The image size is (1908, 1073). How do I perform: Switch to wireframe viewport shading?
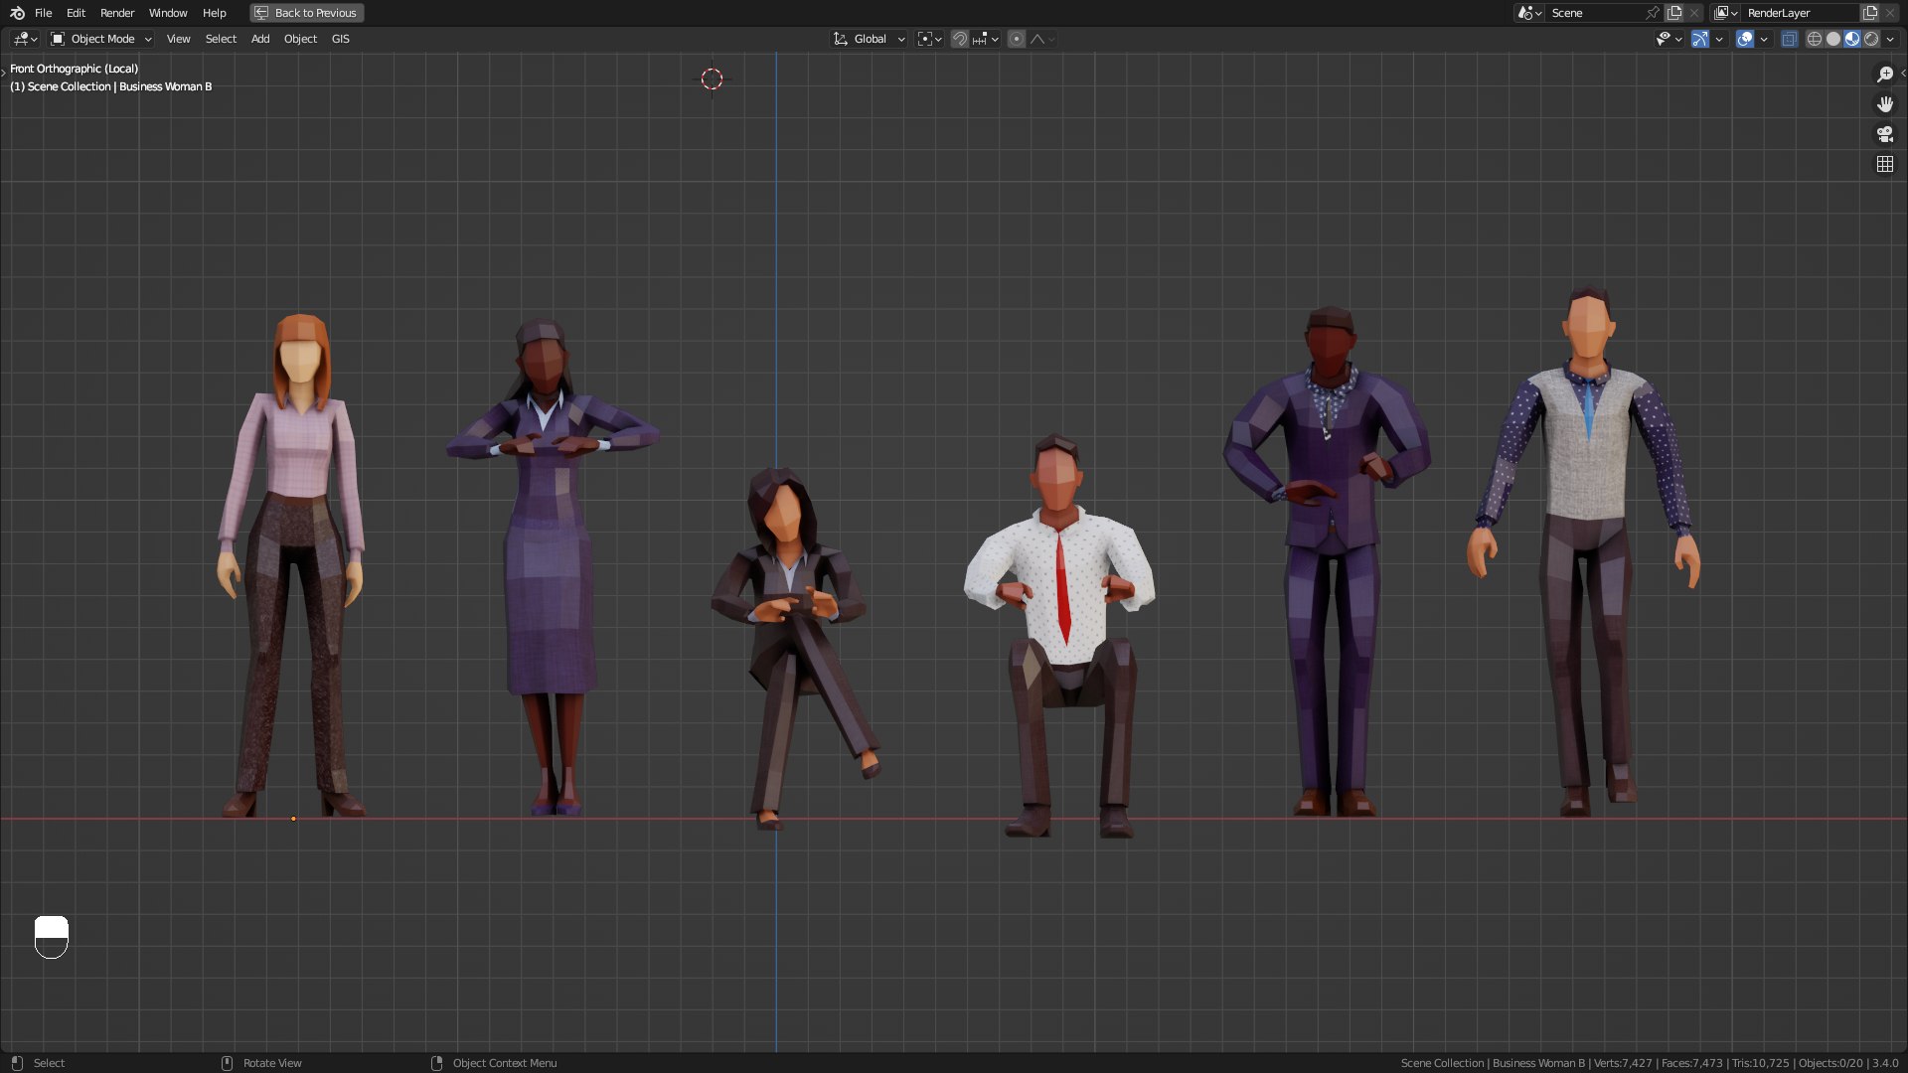pos(1815,39)
